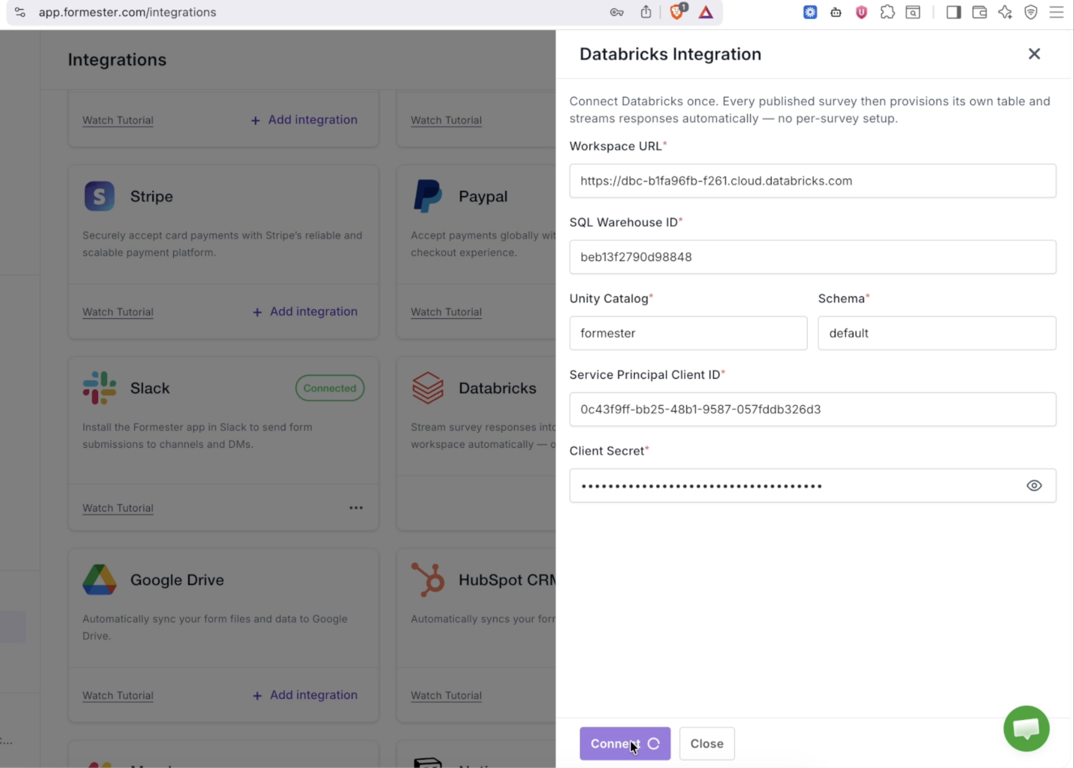
Task: Add integration for Google Drive
Action: 305,695
